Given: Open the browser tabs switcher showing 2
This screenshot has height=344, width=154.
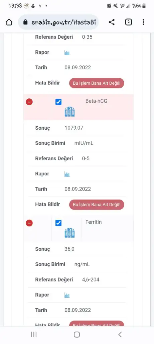Looking at the screenshot, I should pyautogui.click(x=129, y=22).
